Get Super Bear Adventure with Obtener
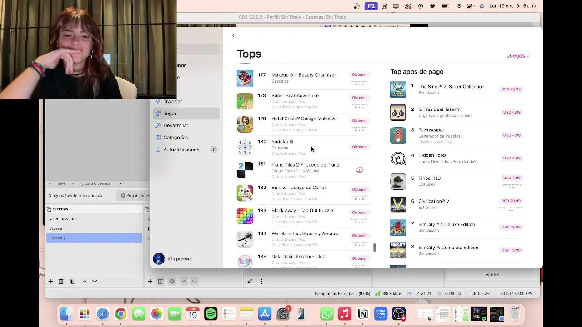Screen dimensions: 582x327 pos(359,98)
